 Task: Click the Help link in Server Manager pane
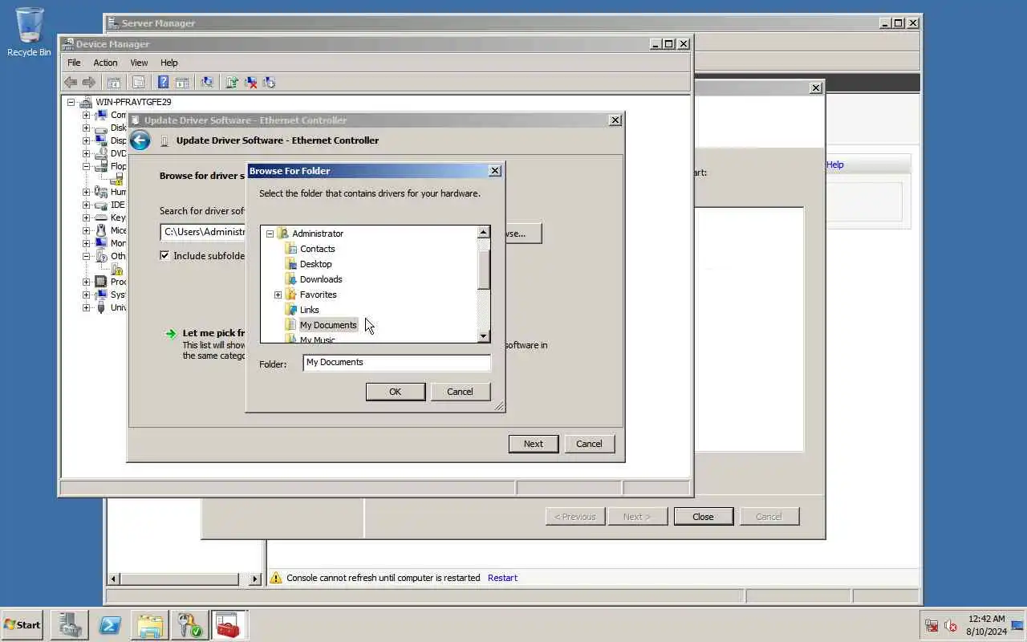pos(835,165)
